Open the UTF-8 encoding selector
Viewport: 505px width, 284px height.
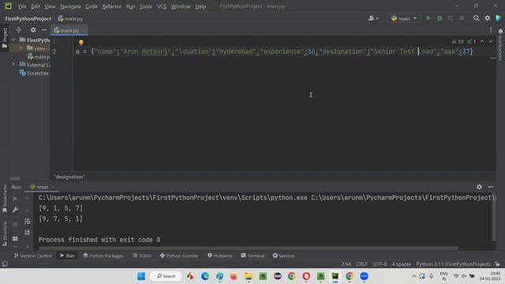point(380,264)
